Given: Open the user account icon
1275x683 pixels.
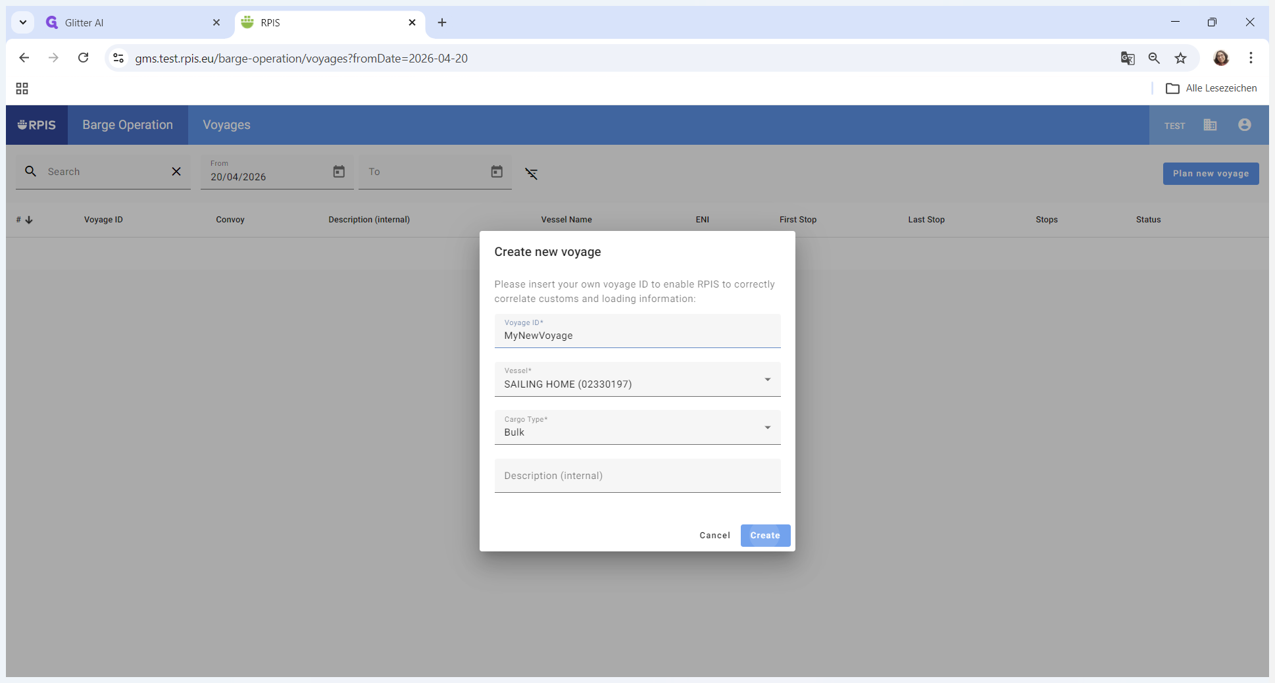Looking at the screenshot, I should pyautogui.click(x=1244, y=125).
